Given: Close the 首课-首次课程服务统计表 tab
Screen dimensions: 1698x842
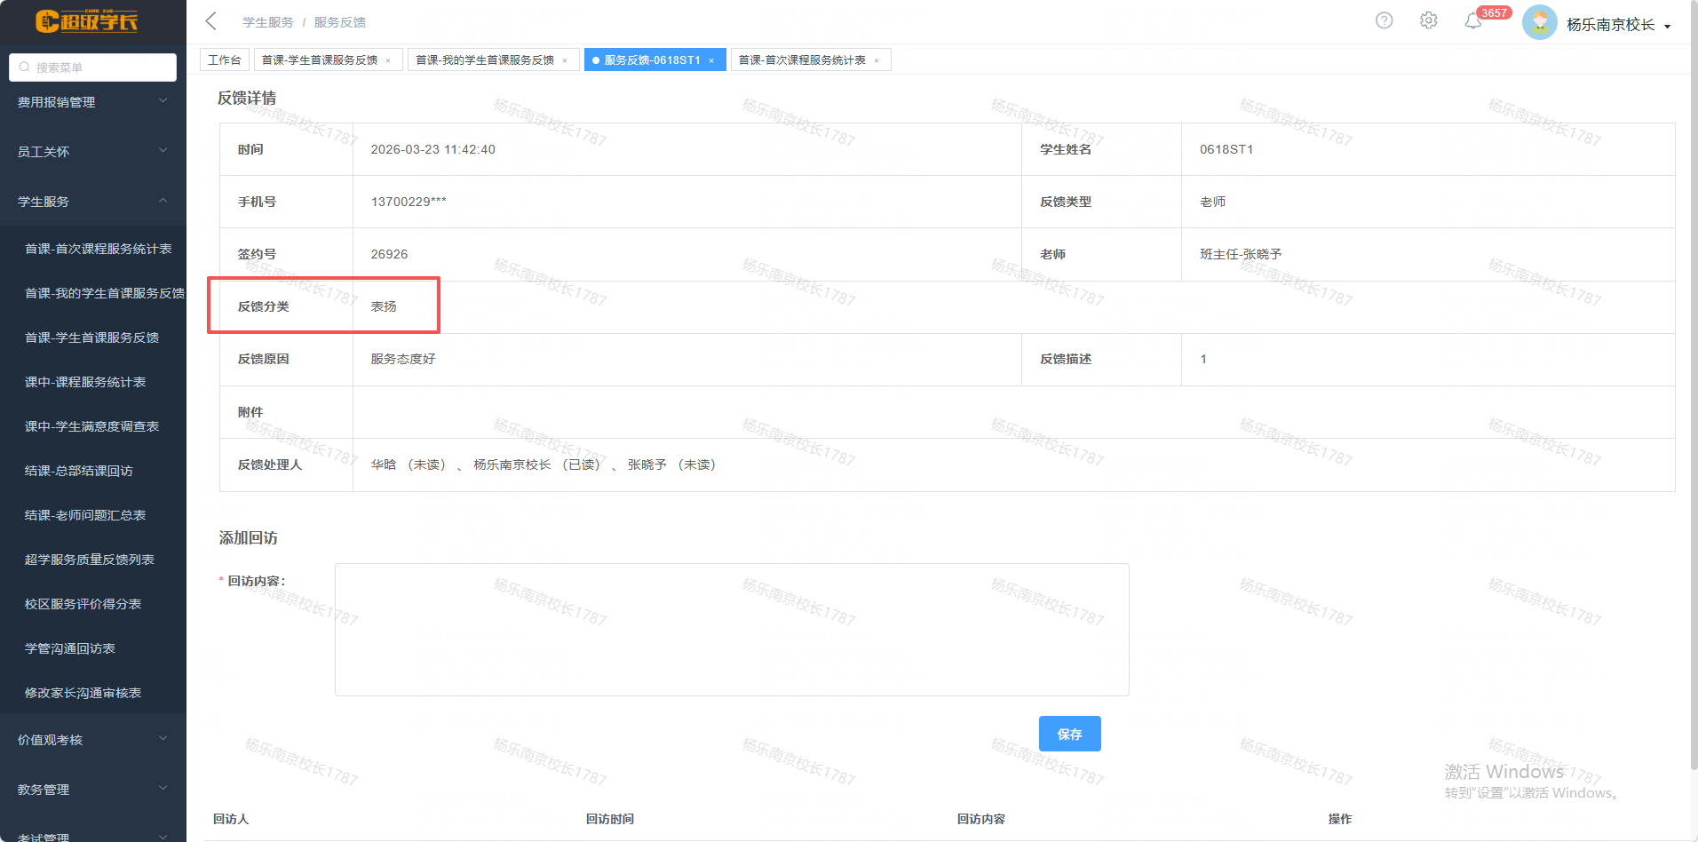Looking at the screenshot, I should click(x=877, y=60).
